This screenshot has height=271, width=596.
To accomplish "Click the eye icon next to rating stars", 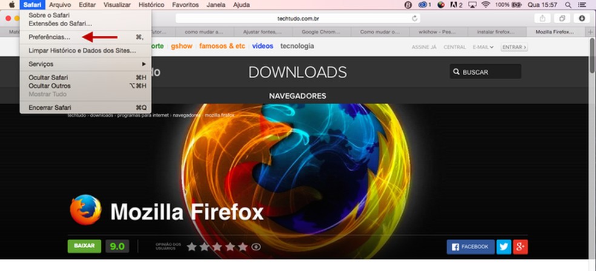I will pyautogui.click(x=256, y=247).
